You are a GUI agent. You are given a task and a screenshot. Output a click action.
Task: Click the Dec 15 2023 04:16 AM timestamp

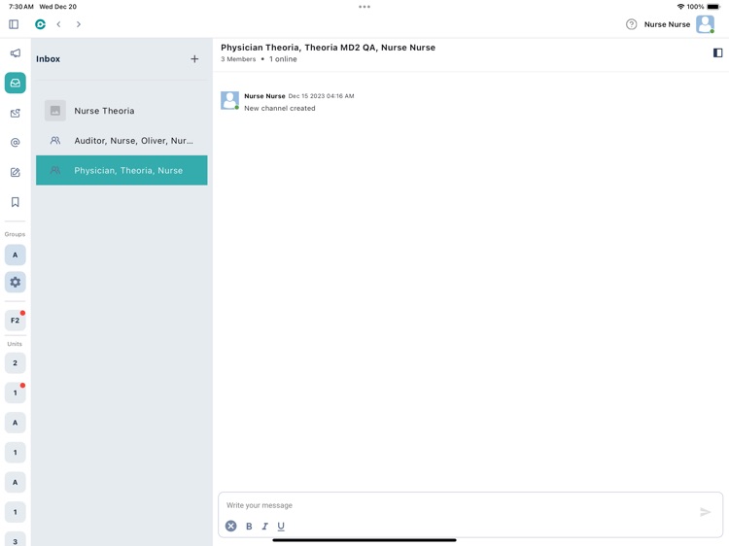[322, 96]
